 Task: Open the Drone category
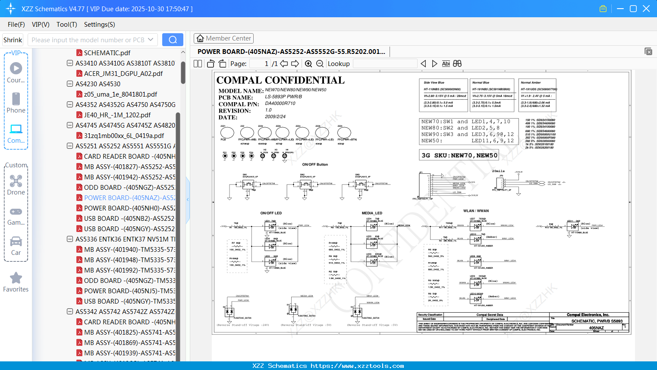(16, 185)
